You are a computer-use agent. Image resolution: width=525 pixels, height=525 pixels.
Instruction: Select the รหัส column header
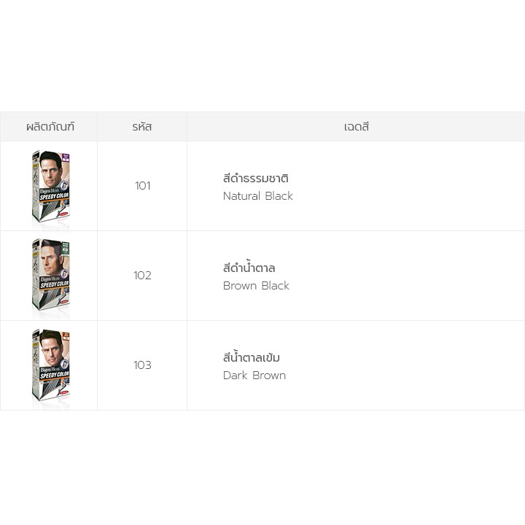point(142,127)
